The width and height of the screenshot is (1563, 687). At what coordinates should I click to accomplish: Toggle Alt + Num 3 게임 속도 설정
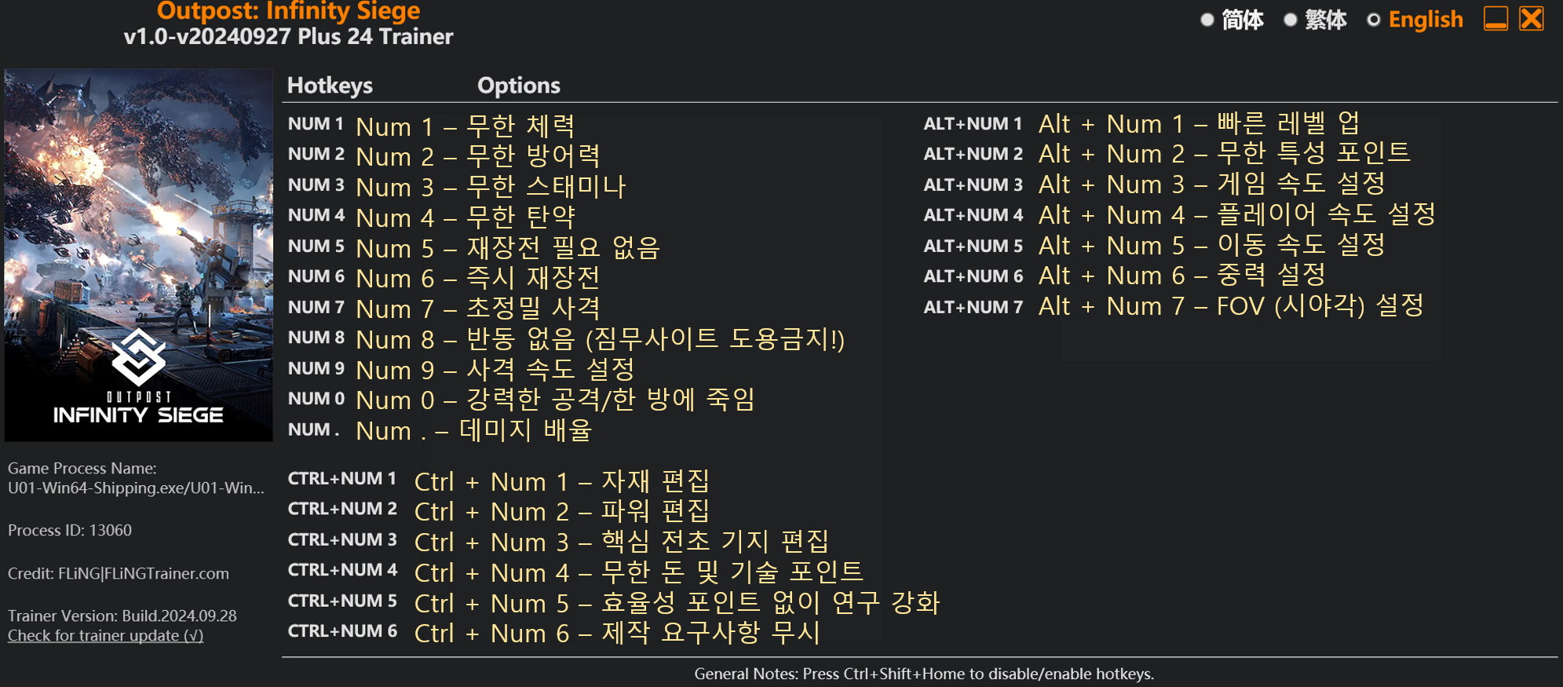(1211, 184)
